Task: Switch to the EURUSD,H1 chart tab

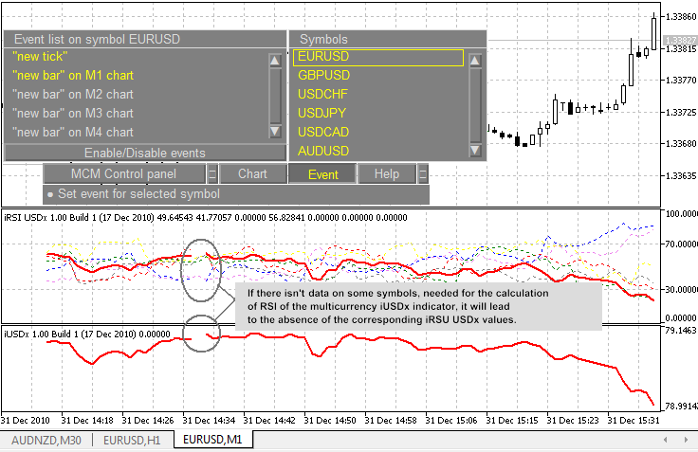Action: click(x=132, y=441)
